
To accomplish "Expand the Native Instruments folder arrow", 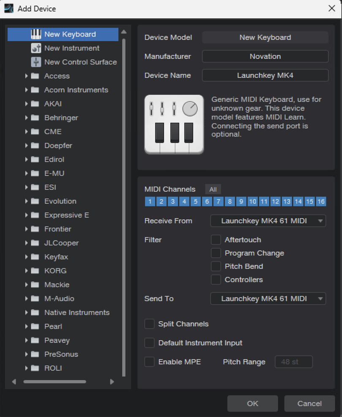I will coord(26,312).
